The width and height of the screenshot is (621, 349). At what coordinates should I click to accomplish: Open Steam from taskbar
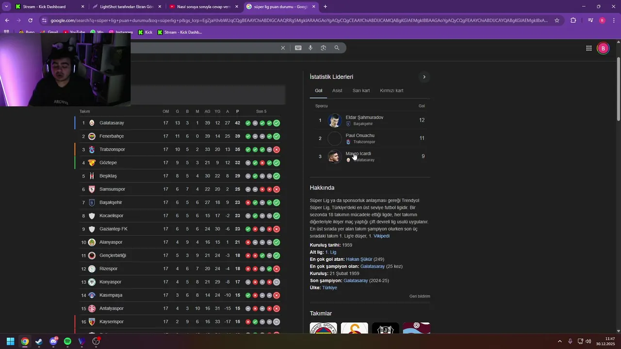39,341
